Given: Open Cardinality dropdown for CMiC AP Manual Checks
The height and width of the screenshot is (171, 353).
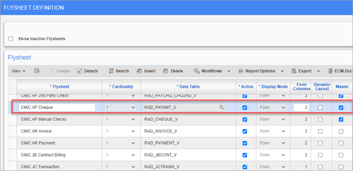Looking at the screenshot, I should [x=120, y=119].
